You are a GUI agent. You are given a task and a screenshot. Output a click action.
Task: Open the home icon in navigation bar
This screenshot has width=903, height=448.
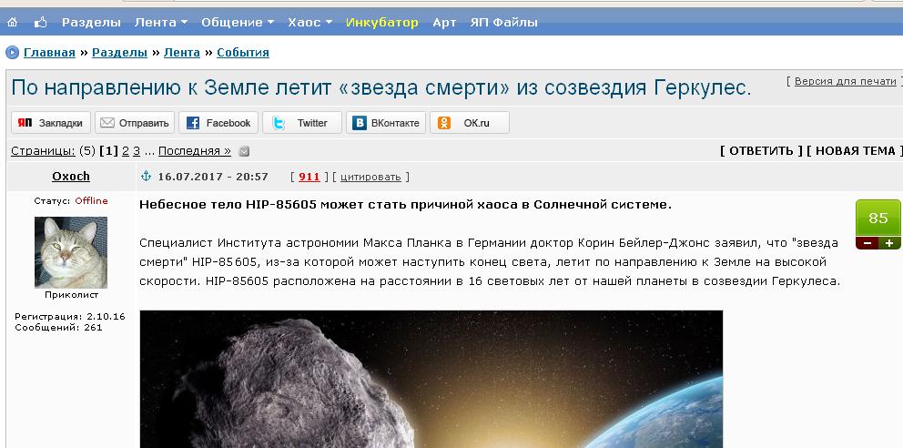[x=12, y=23]
